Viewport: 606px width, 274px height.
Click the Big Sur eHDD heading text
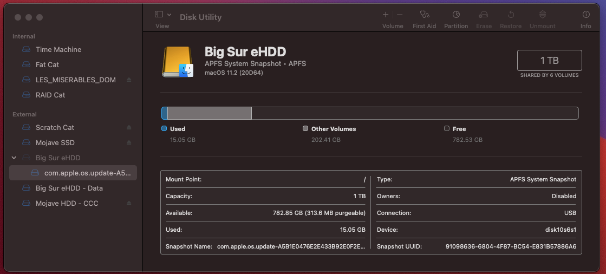pos(245,52)
